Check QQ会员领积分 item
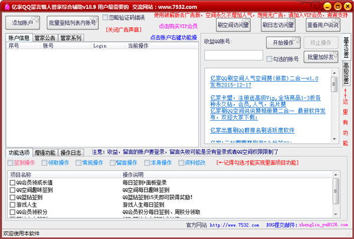 pos(12,212)
